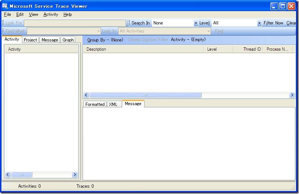Click the Look For text field
This screenshot has width=299, height=194.
pos(75,23)
